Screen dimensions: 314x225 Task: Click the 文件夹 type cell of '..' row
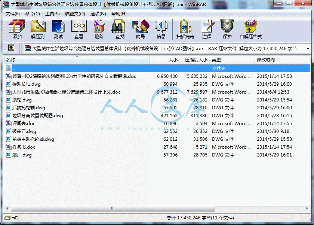tap(218, 69)
